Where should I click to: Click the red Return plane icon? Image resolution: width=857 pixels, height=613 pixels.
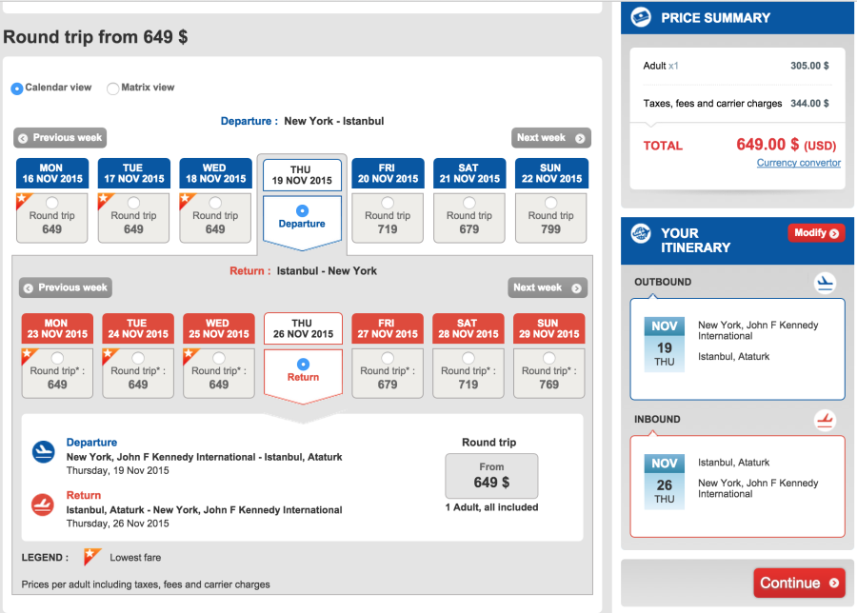point(44,504)
